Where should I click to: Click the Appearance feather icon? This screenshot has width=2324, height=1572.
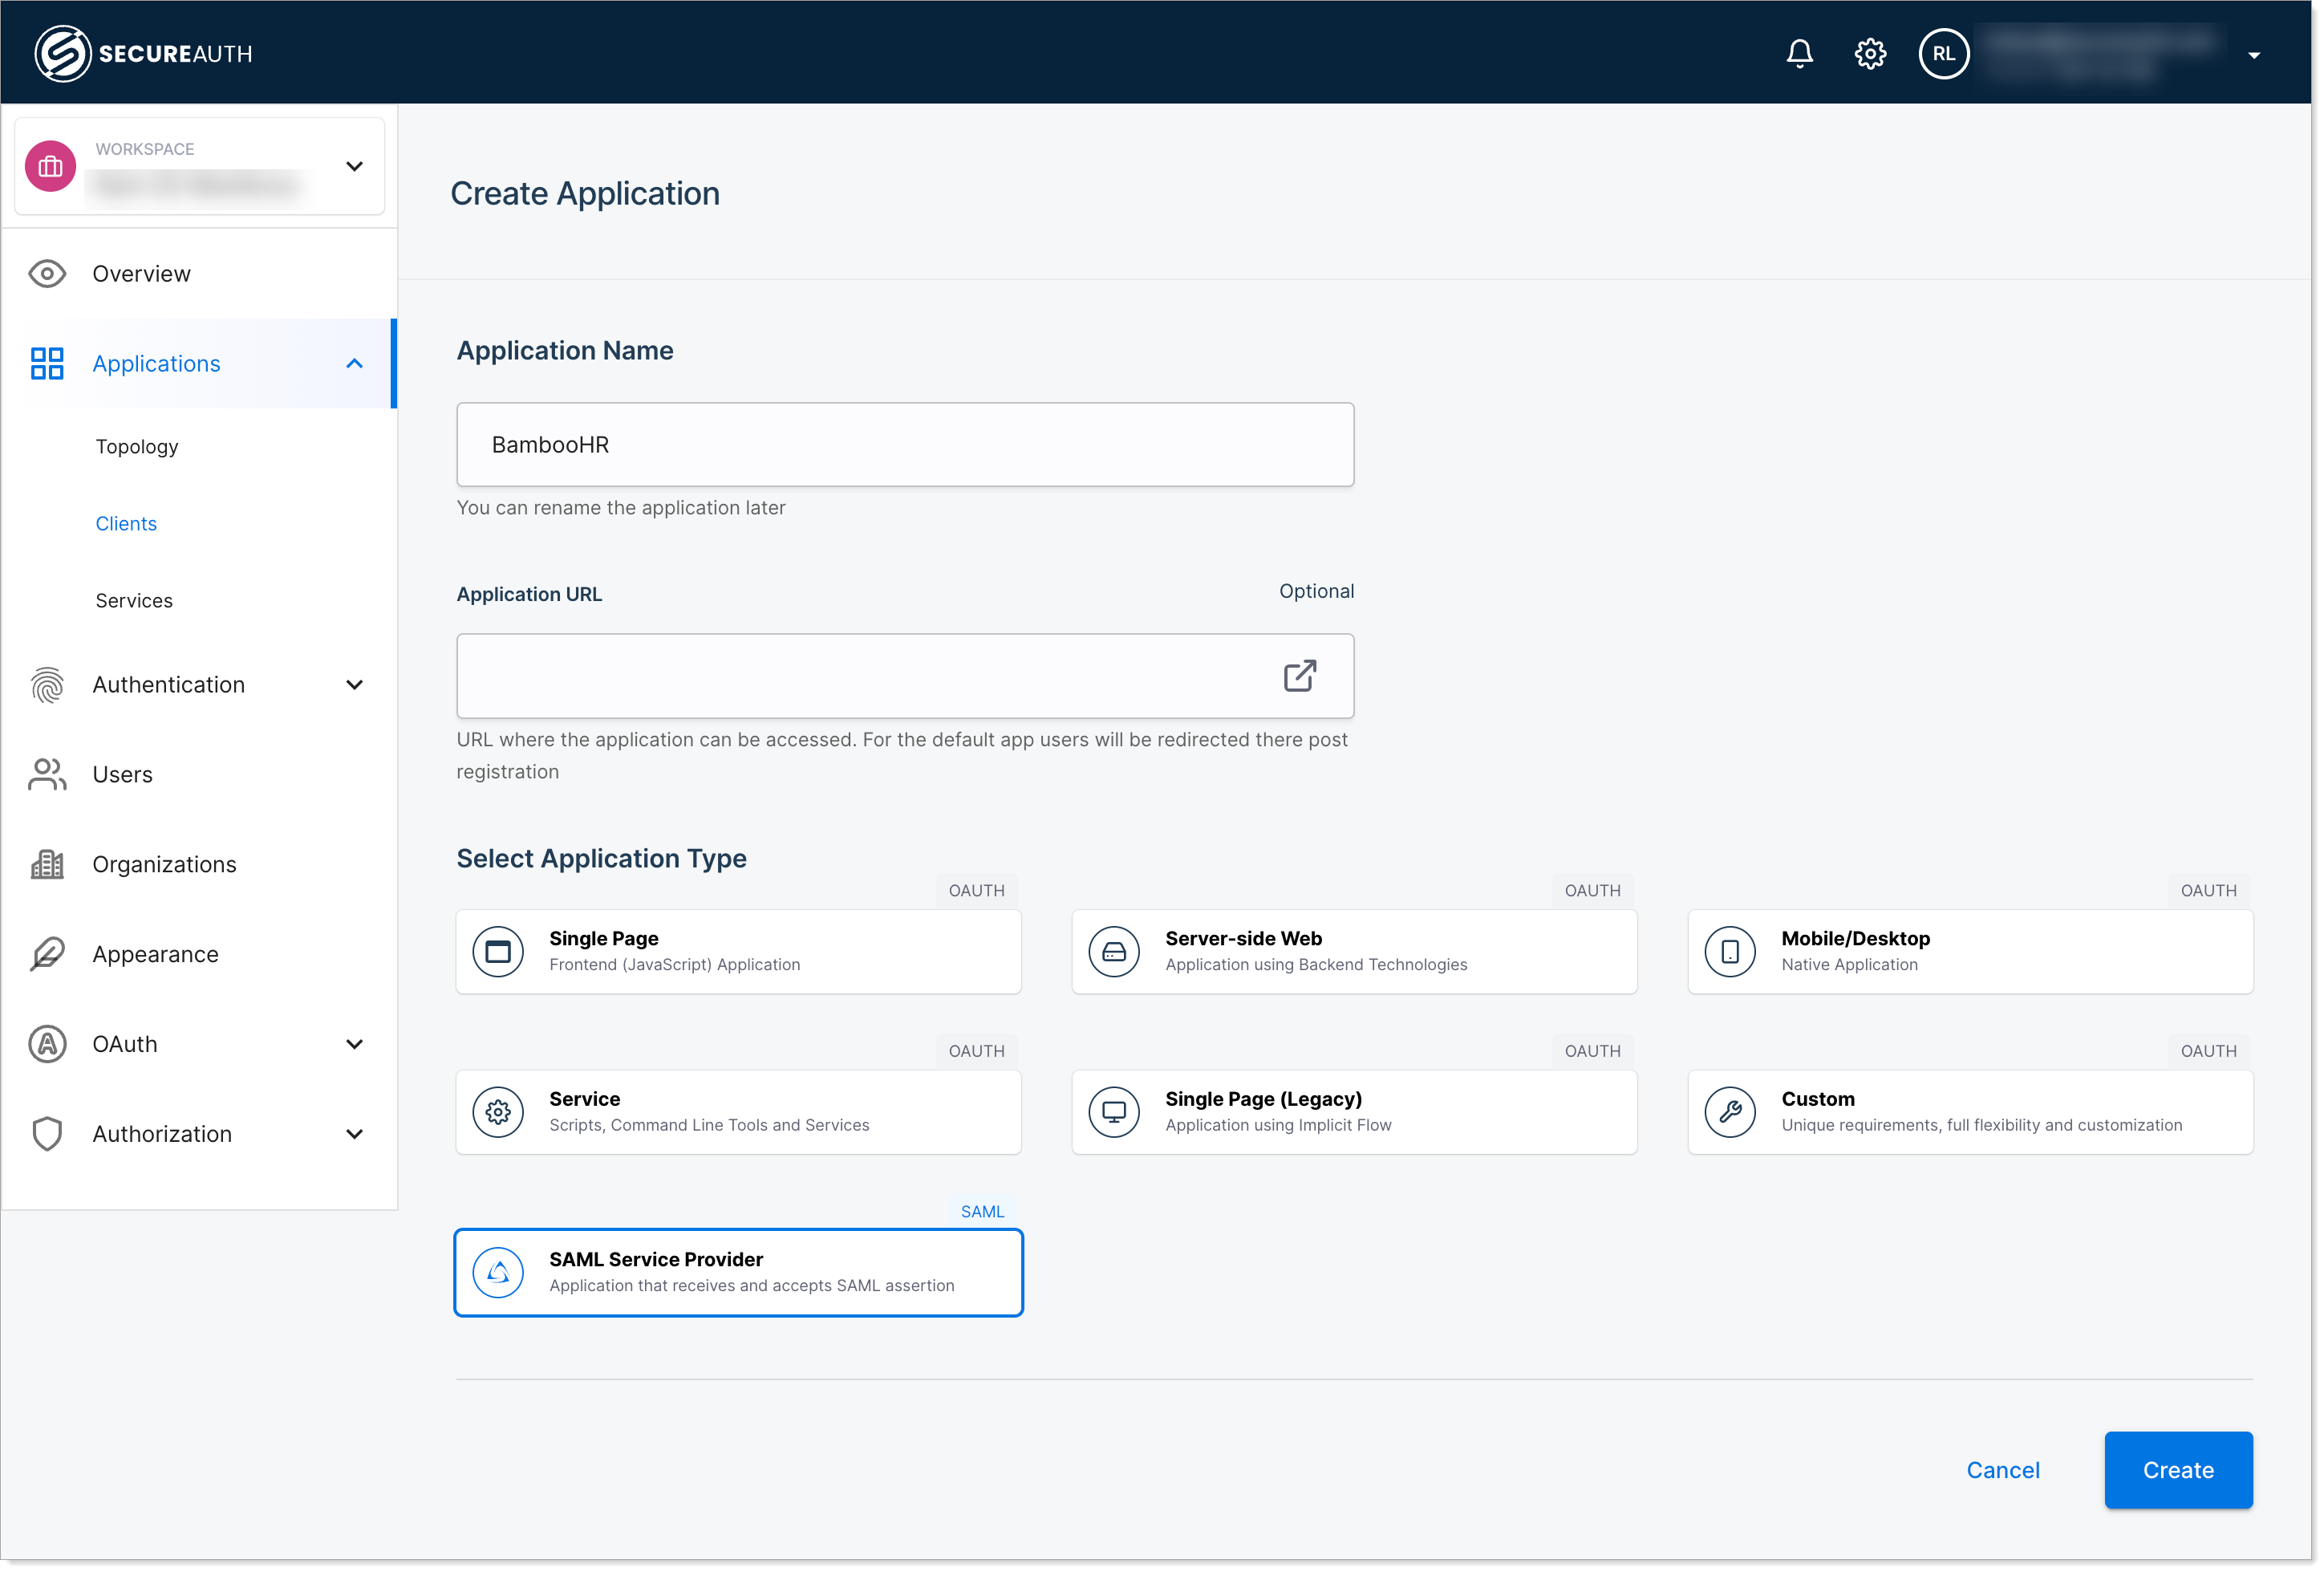[47, 954]
